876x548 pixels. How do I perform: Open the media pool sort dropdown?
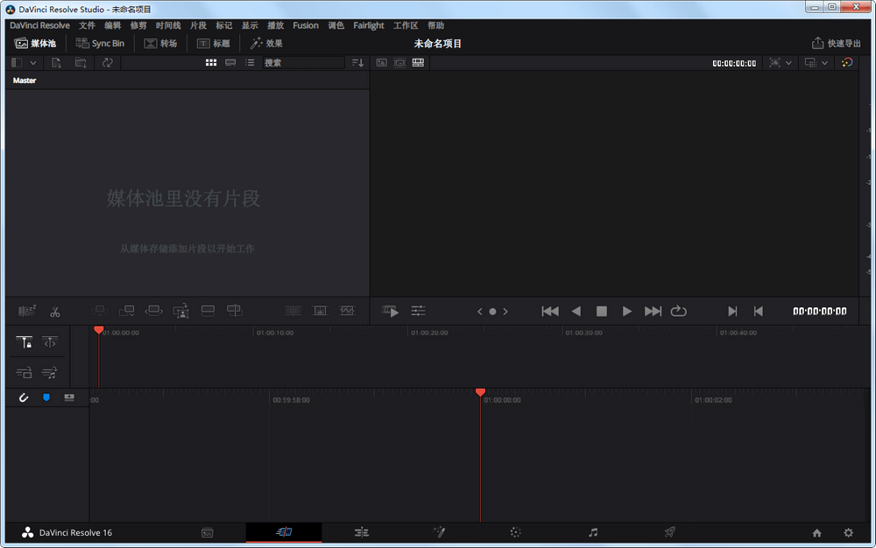coord(357,63)
